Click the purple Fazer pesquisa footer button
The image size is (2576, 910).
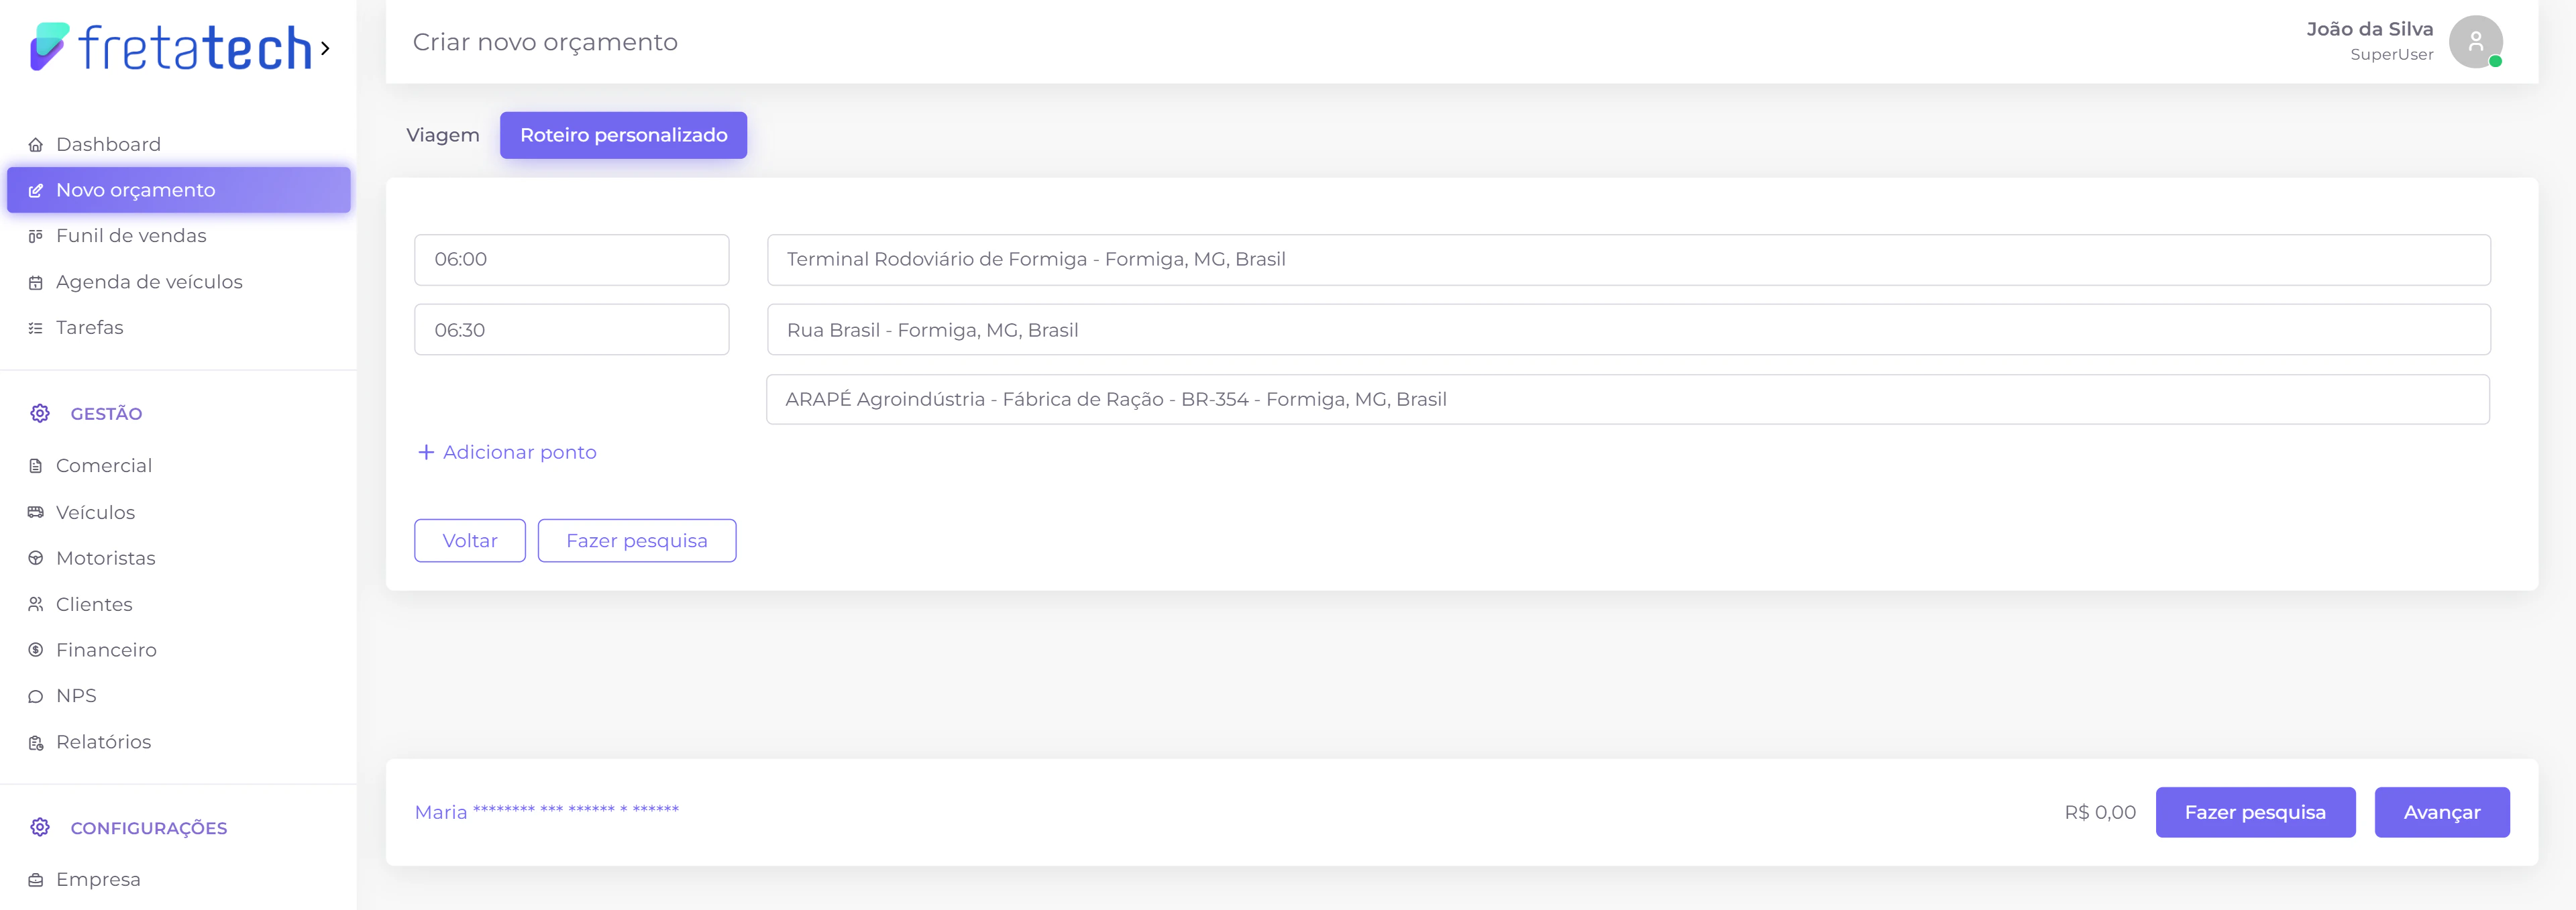[2254, 812]
